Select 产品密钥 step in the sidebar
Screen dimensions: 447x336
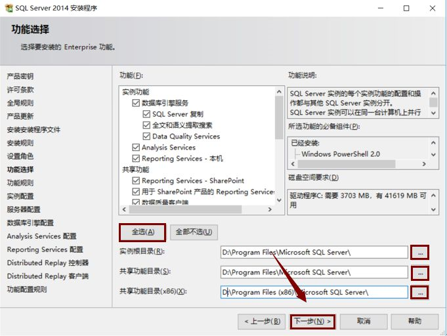pyautogui.click(x=20, y=76)
